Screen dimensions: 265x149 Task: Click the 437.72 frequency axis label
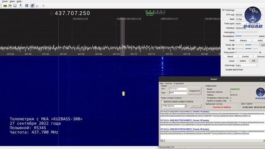coord(134,54)
